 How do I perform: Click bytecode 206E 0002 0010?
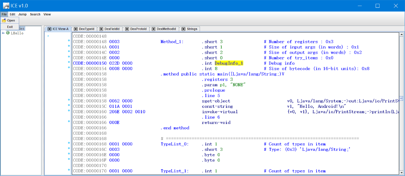[127, 112]
